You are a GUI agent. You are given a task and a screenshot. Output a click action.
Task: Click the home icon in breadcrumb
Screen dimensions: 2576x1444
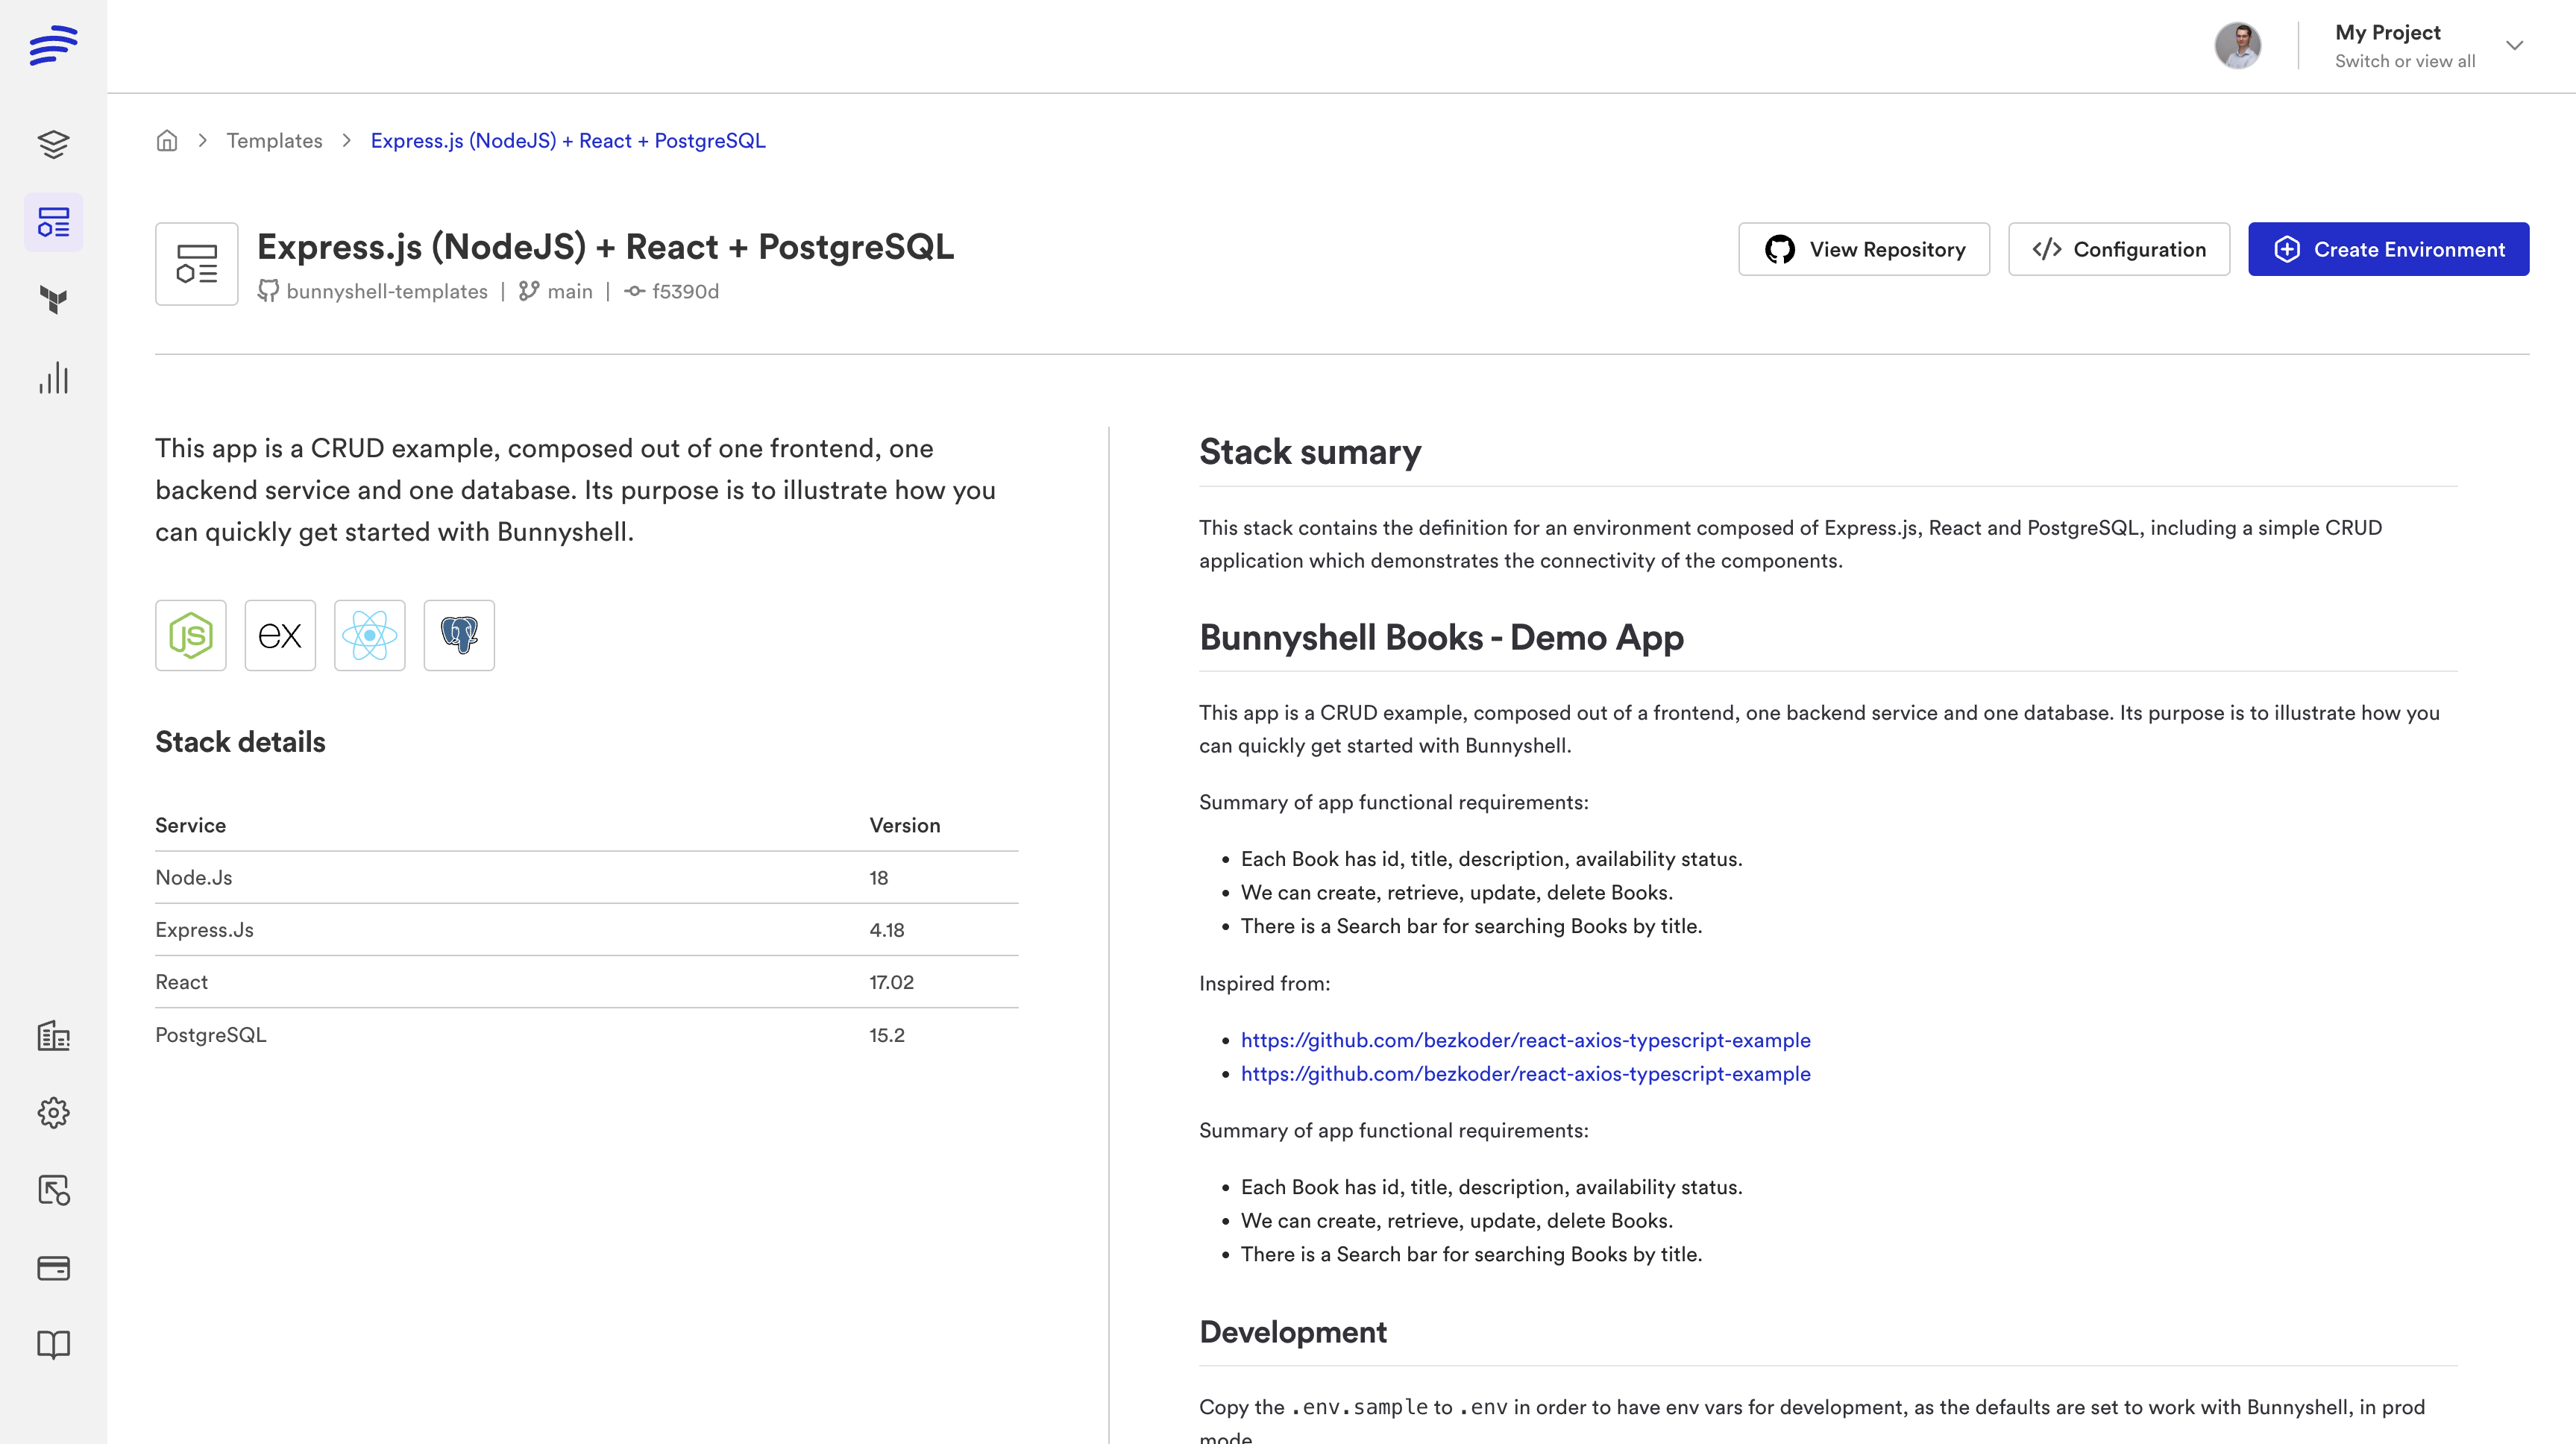[167, 140]
